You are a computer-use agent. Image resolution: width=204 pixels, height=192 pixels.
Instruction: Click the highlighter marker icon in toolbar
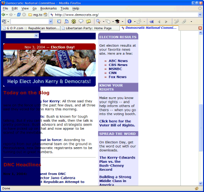click(x=177, y=21)
